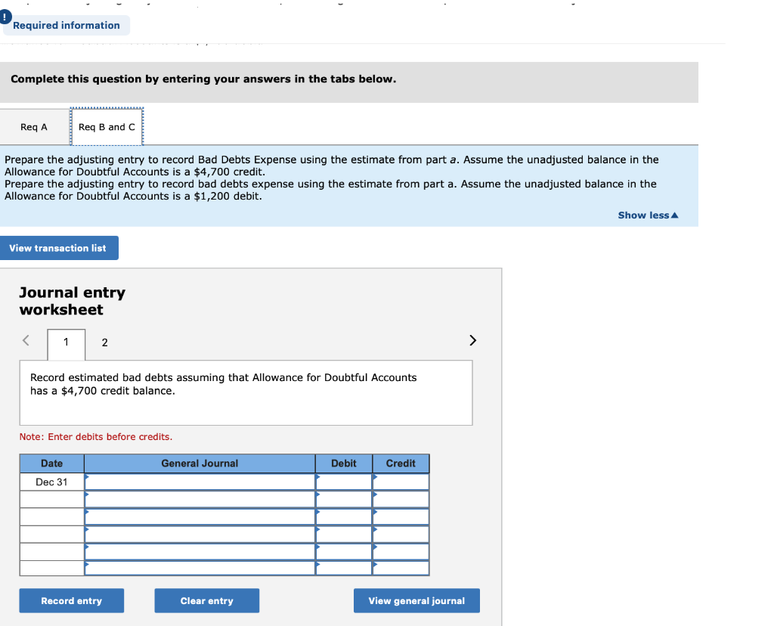This screenshot has height=626, width=774.
Task: Open the Required information link
Action: coord(67,25)
